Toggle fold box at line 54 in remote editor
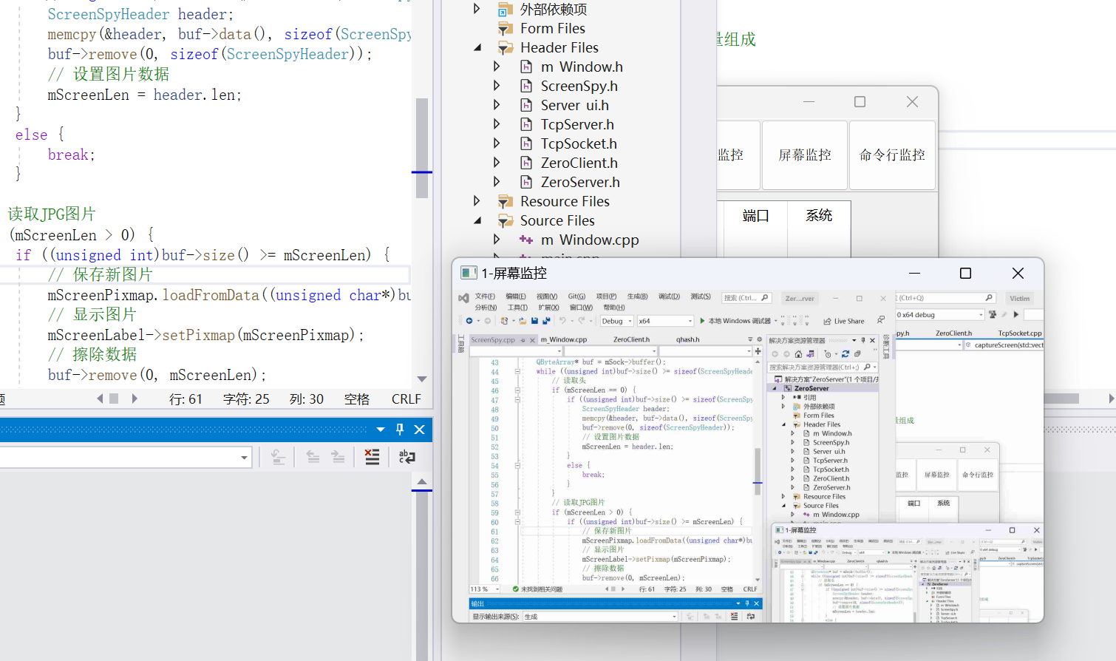Screen dimensions: 1116x661 click(517, 465)
